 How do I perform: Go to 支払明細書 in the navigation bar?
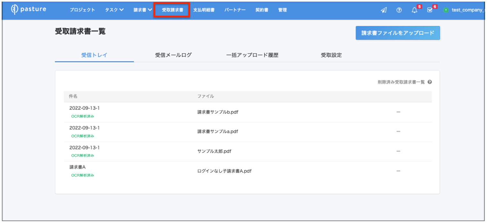click(x=204, y=10)
